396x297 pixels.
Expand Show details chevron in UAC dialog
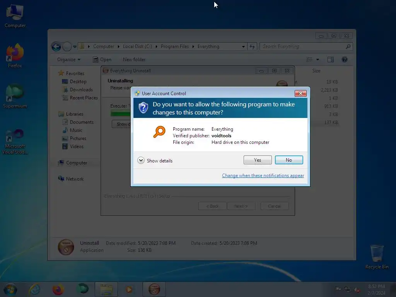coord(141,160)
